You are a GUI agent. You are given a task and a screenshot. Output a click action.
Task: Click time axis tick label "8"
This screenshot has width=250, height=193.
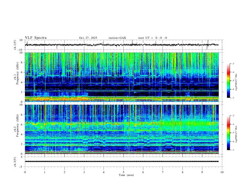click(182, 172)
